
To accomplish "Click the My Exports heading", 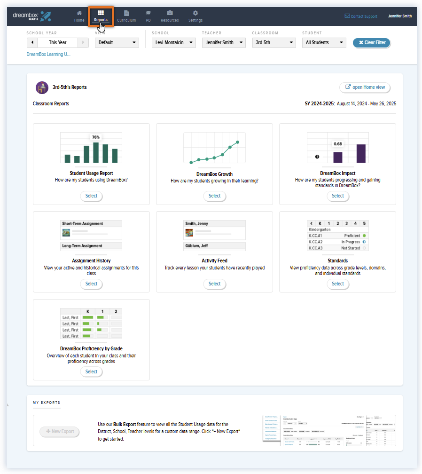I will [47, 403].
